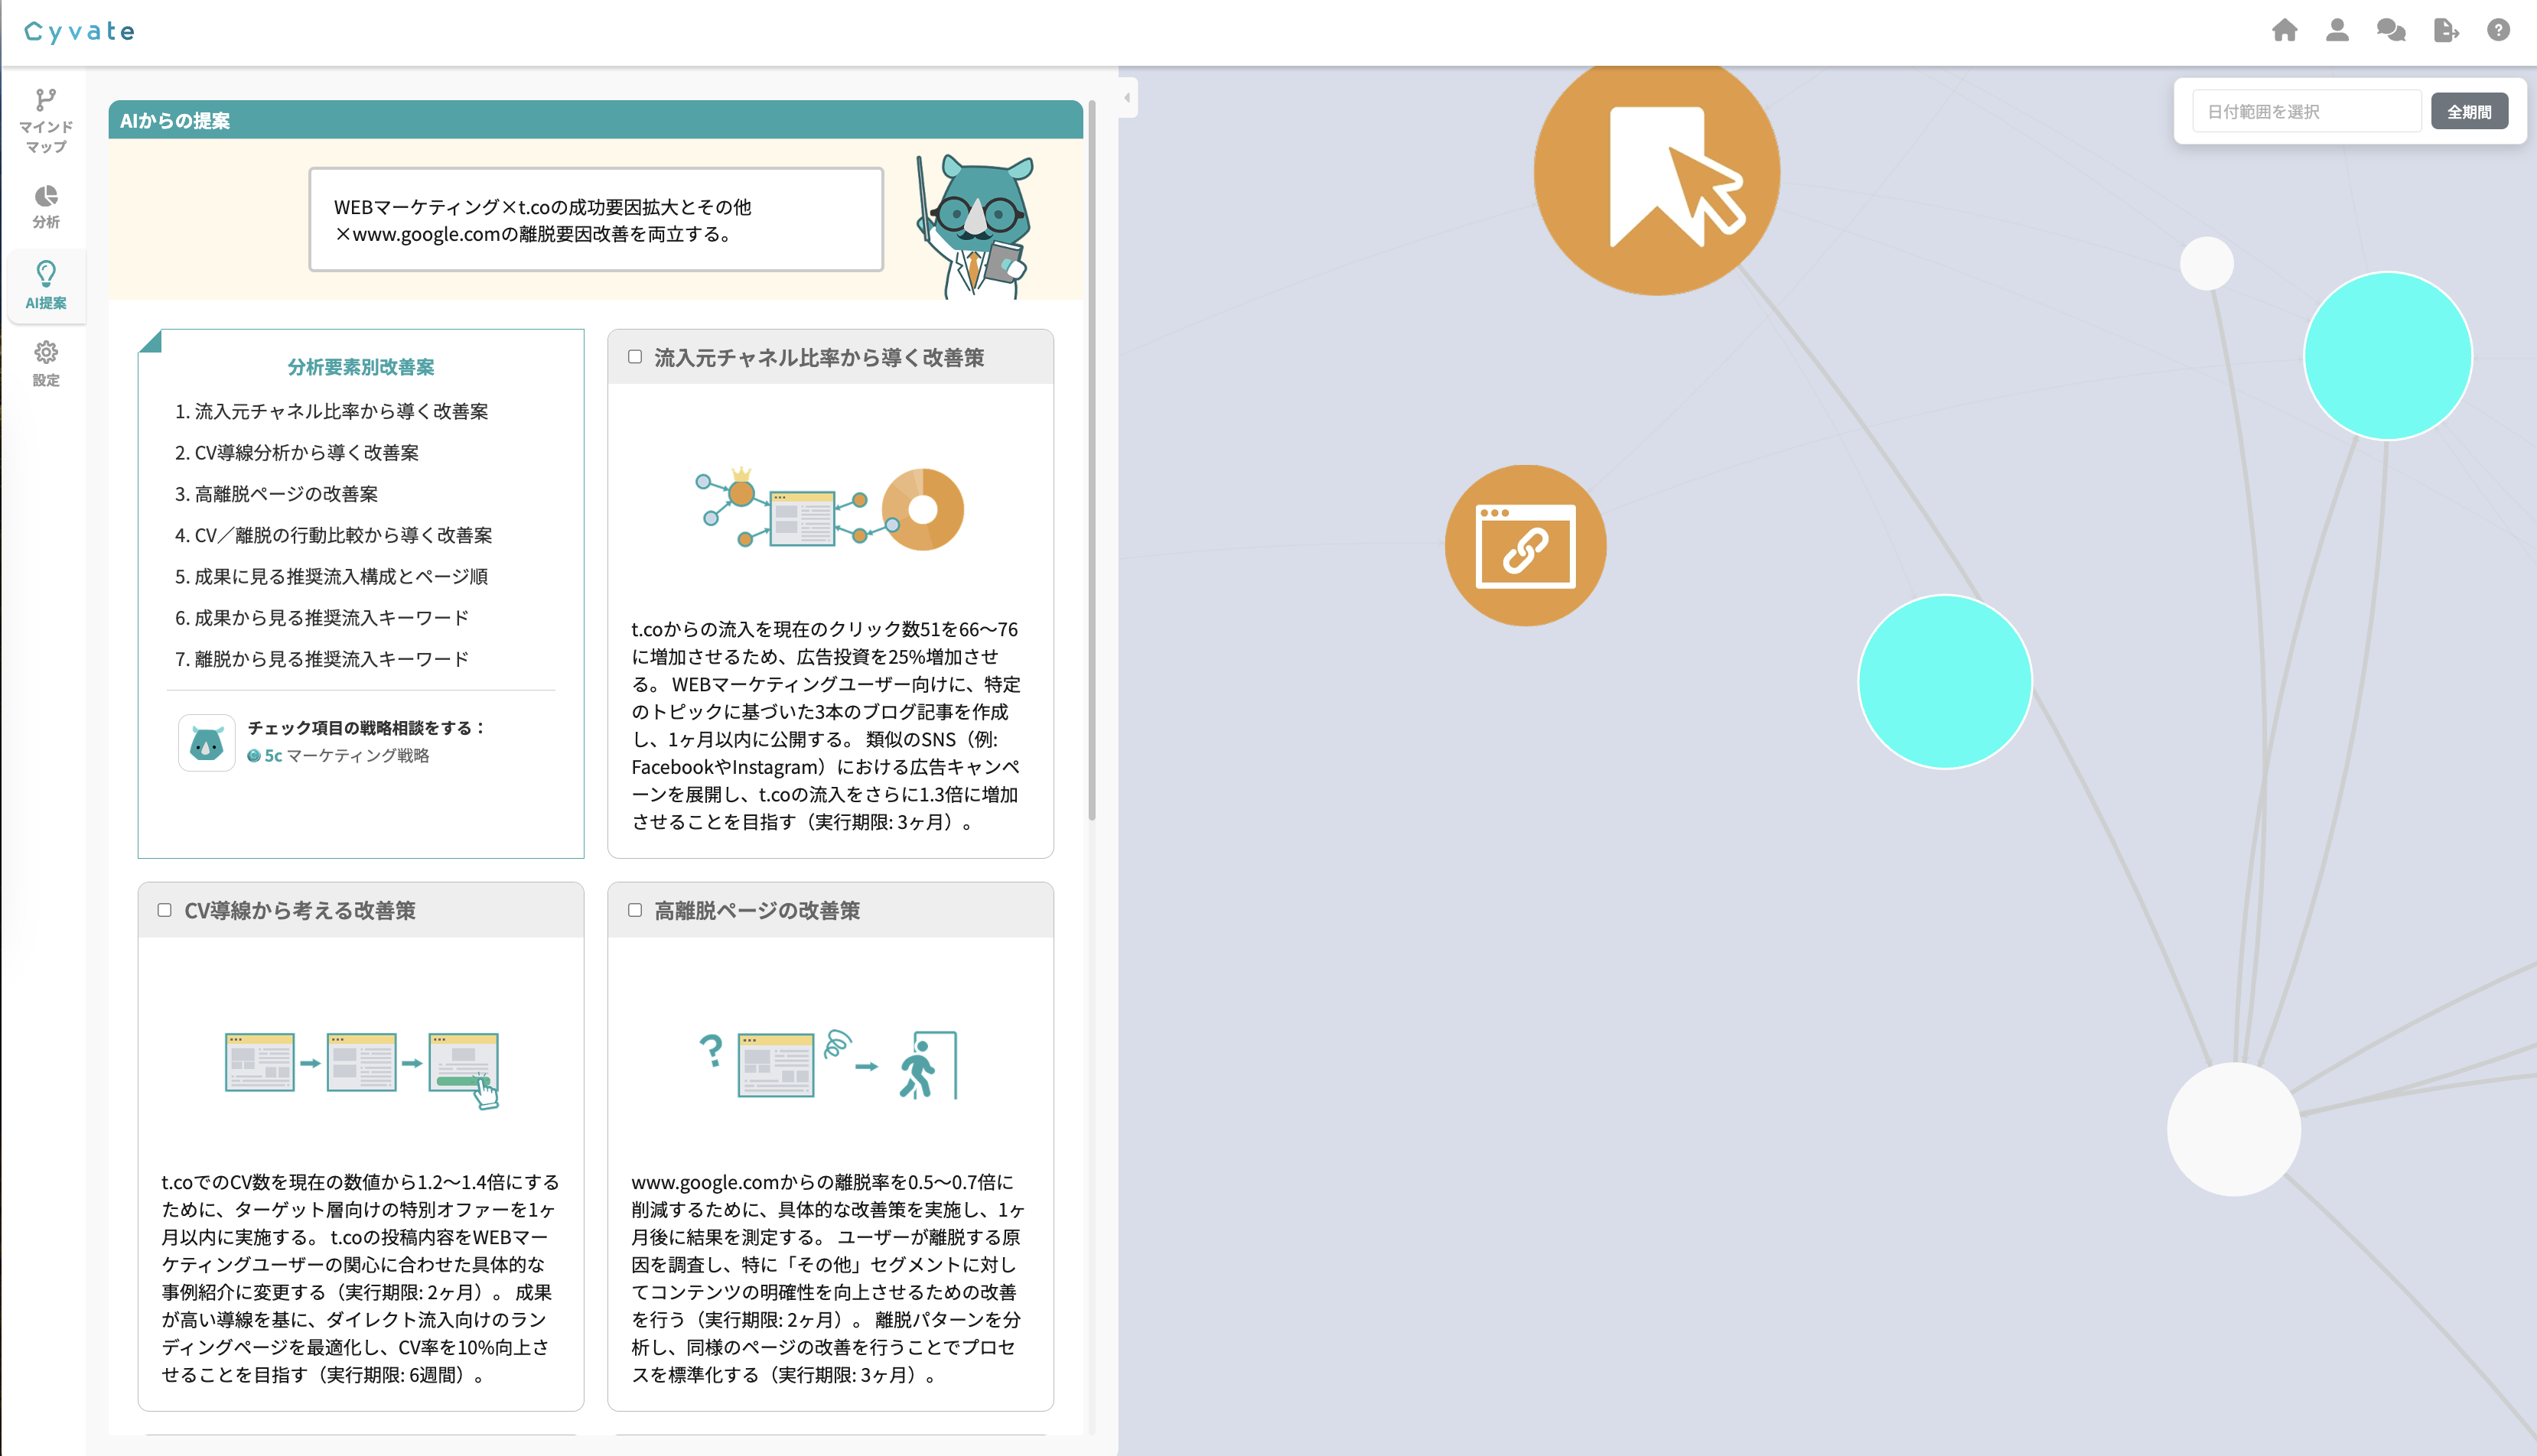Open the help question mark icon
2537x1456 pixels.
2498,31
